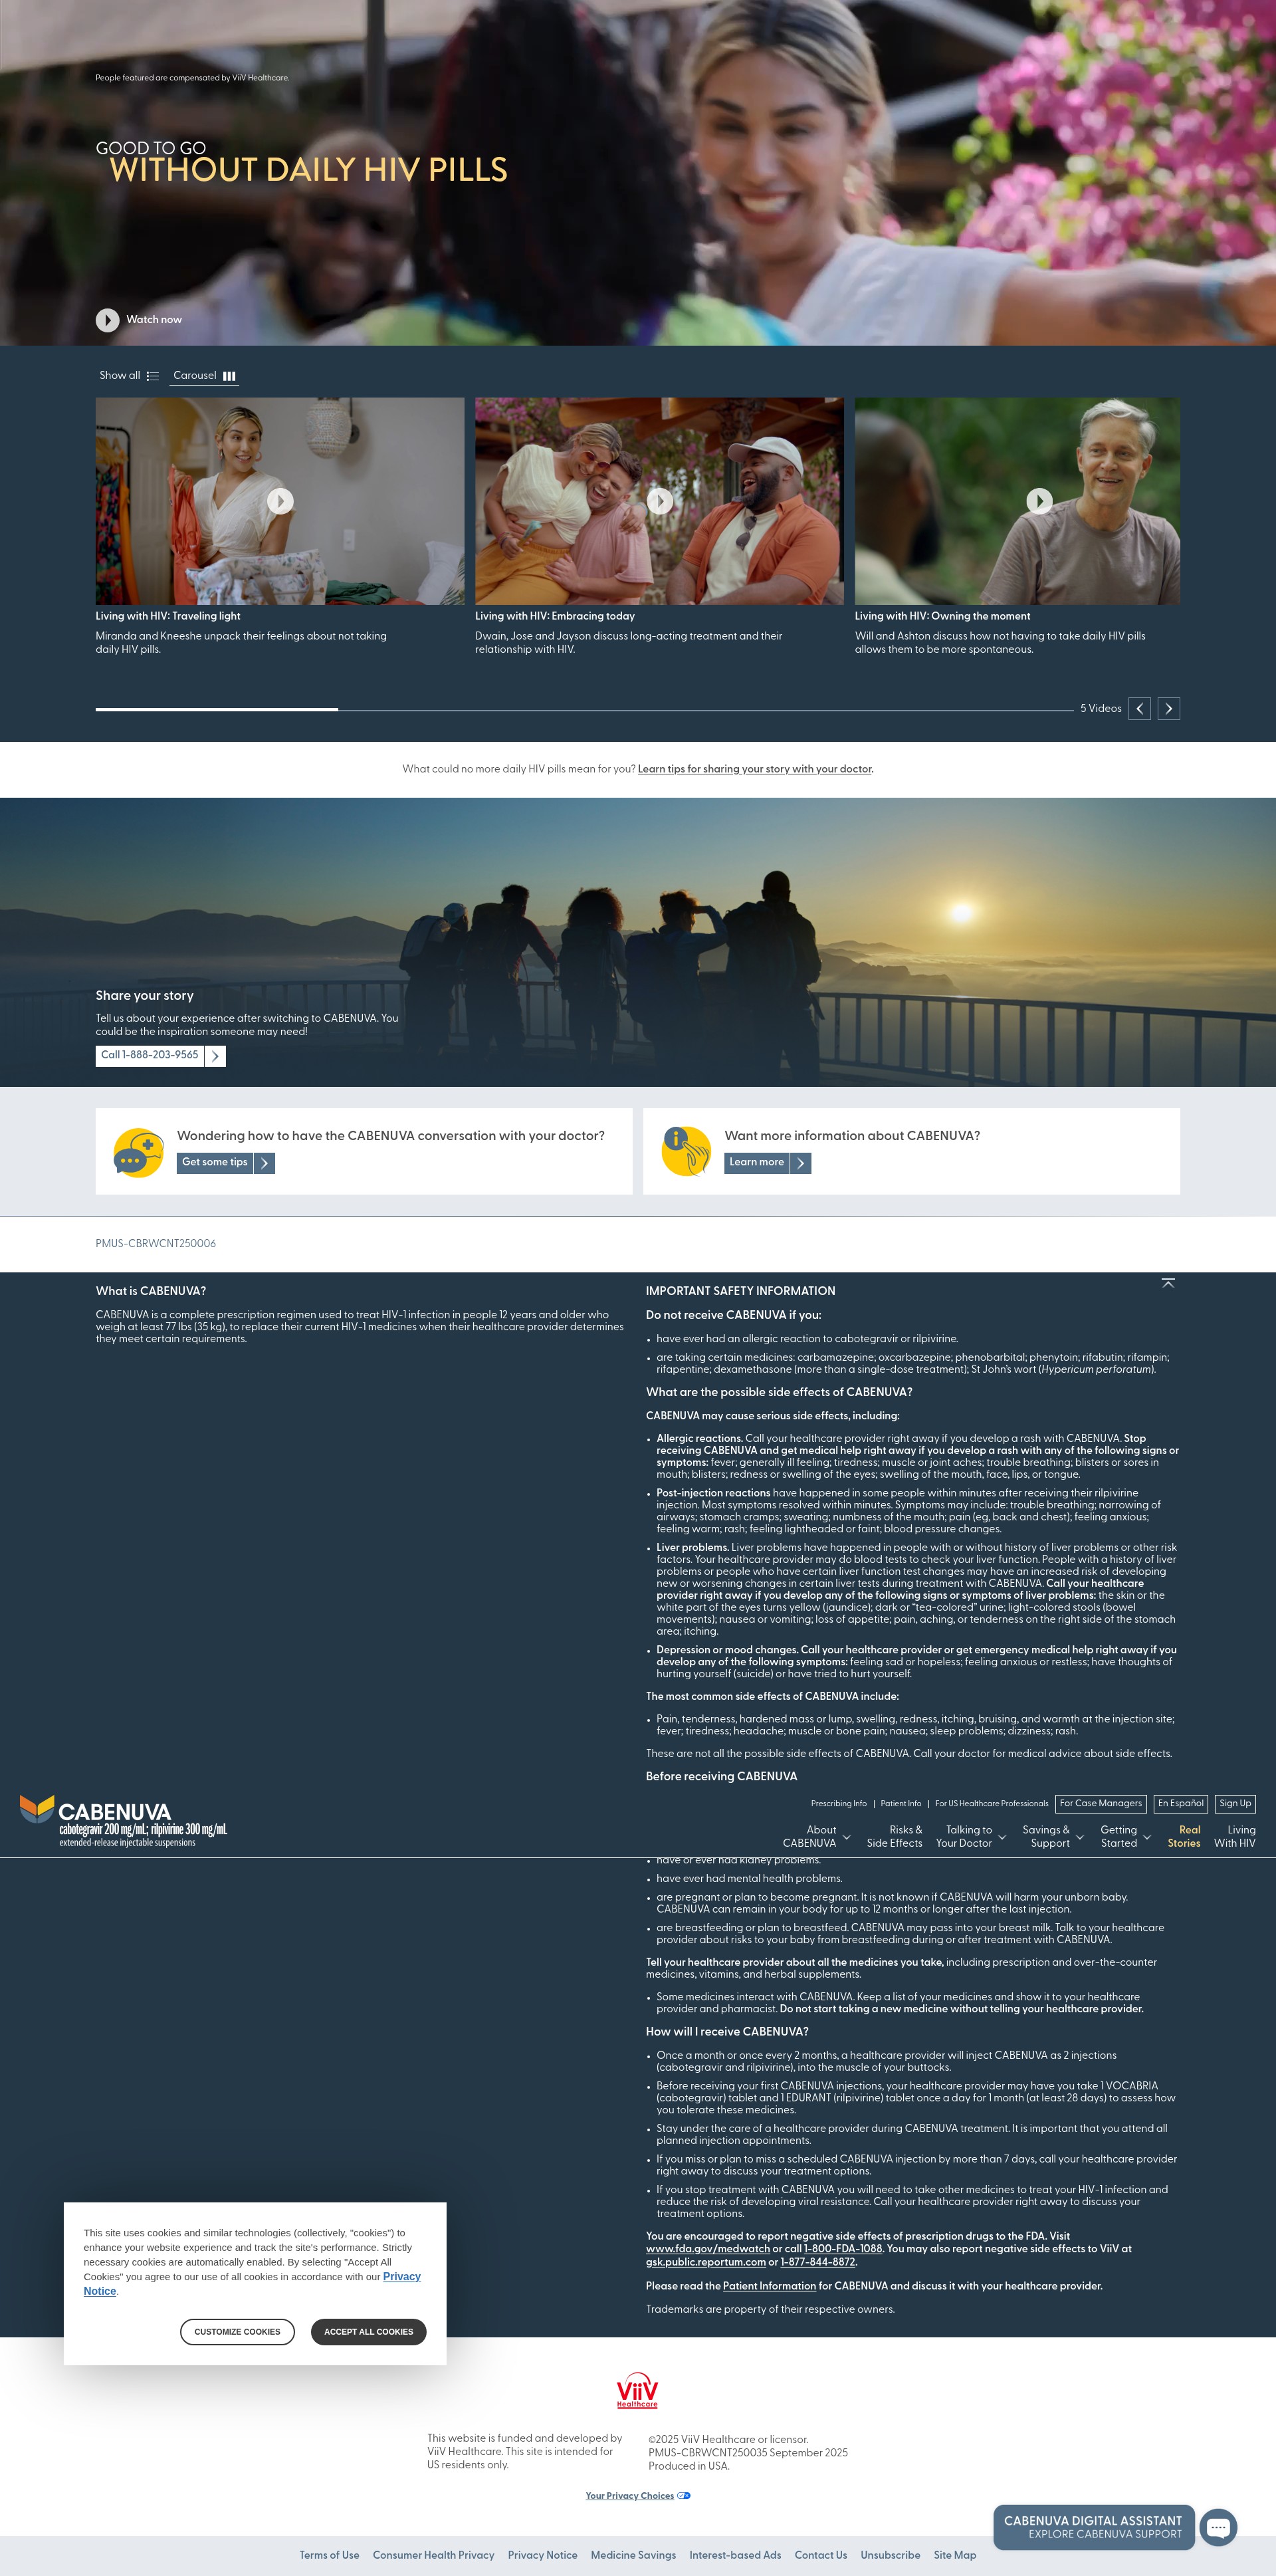Open Contact Us footer link
The height and width of the screenshot is (2576, 1276).
pos(820,2555)
